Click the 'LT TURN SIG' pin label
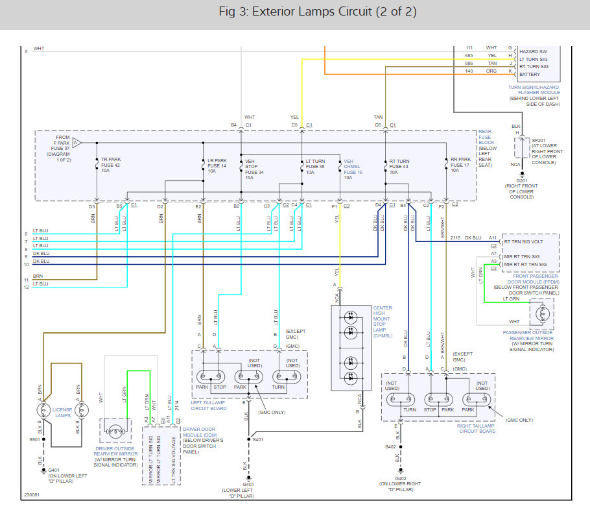 tap(533, 60)
